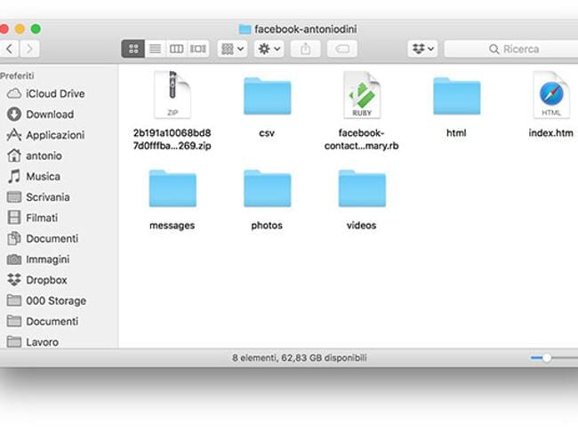
Task: Go back with the back arrow
Action: click(10, 49)
